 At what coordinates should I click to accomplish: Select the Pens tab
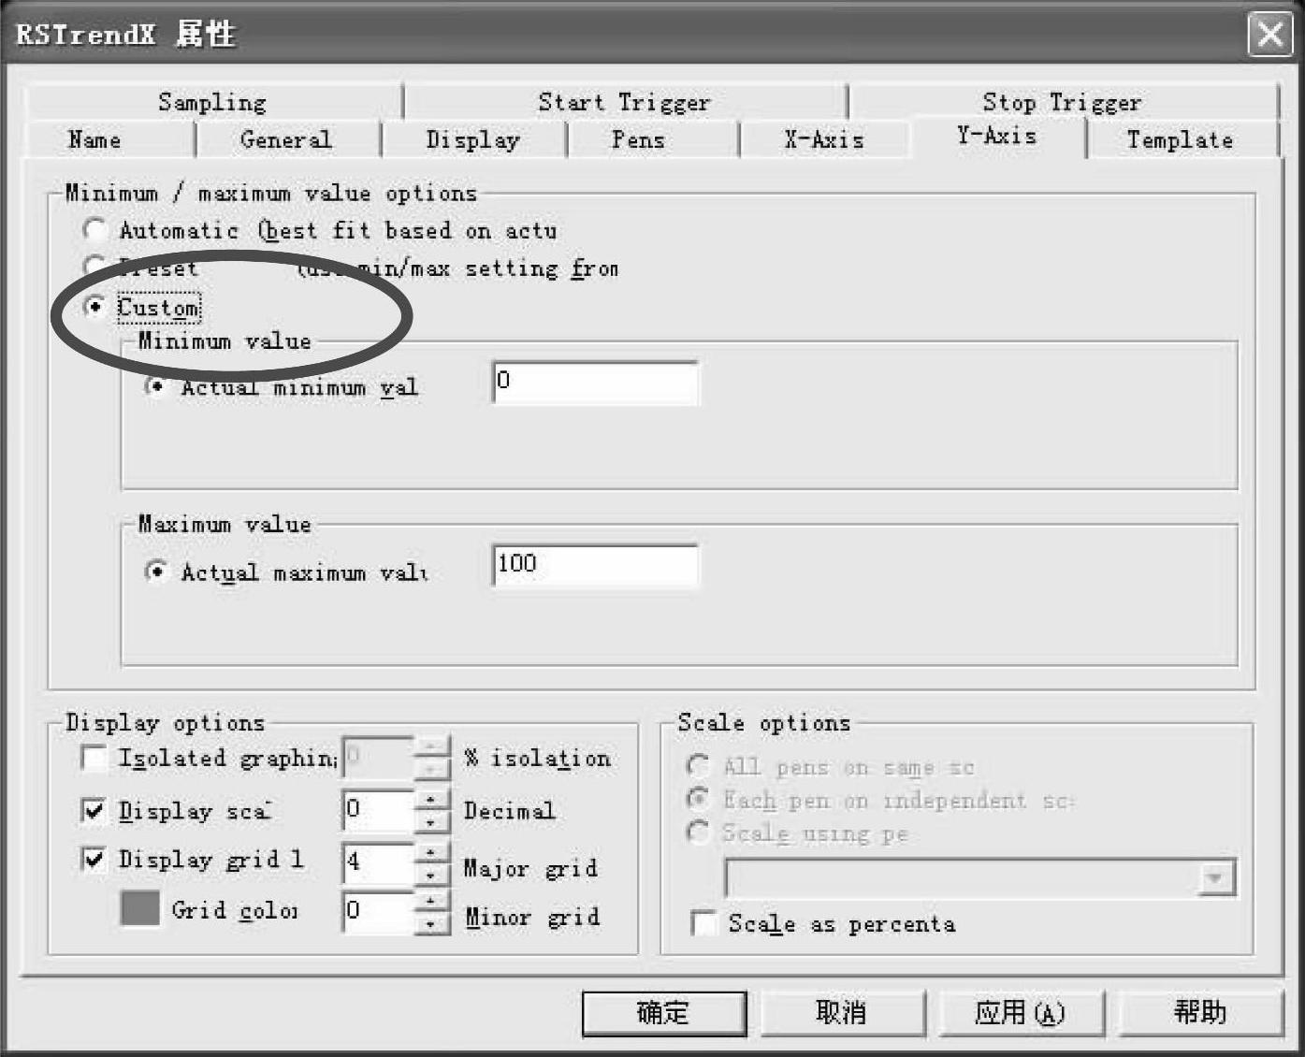click(638, 139)
